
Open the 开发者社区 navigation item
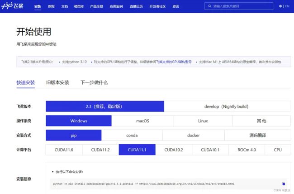click(158, 6)
